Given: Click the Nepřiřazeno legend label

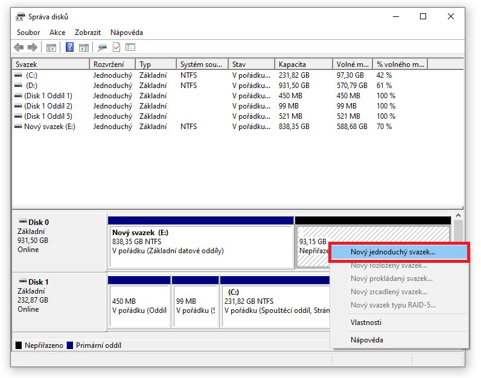Looking at the screenshot, I should tap(44, 345).
